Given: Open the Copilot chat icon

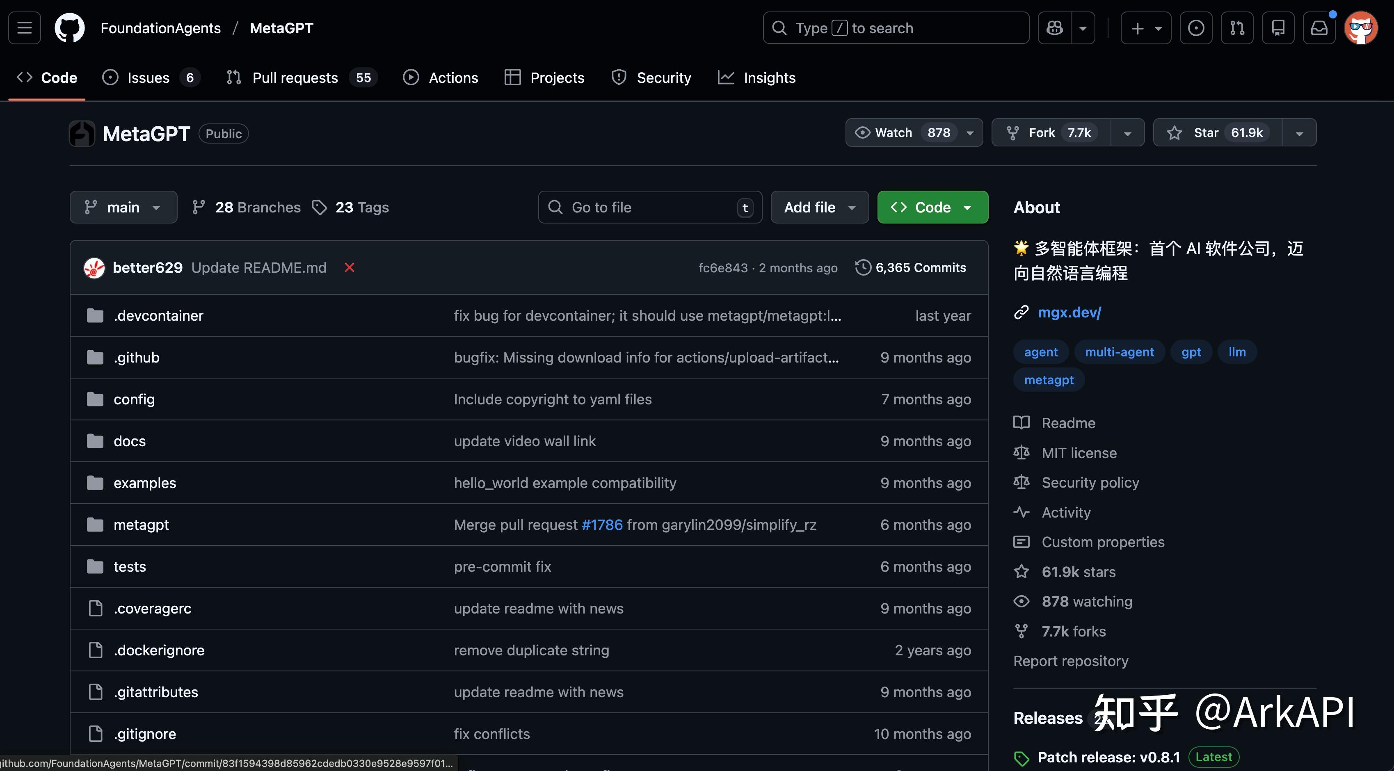Looking at the screenshot, I should click(1055, 27).
